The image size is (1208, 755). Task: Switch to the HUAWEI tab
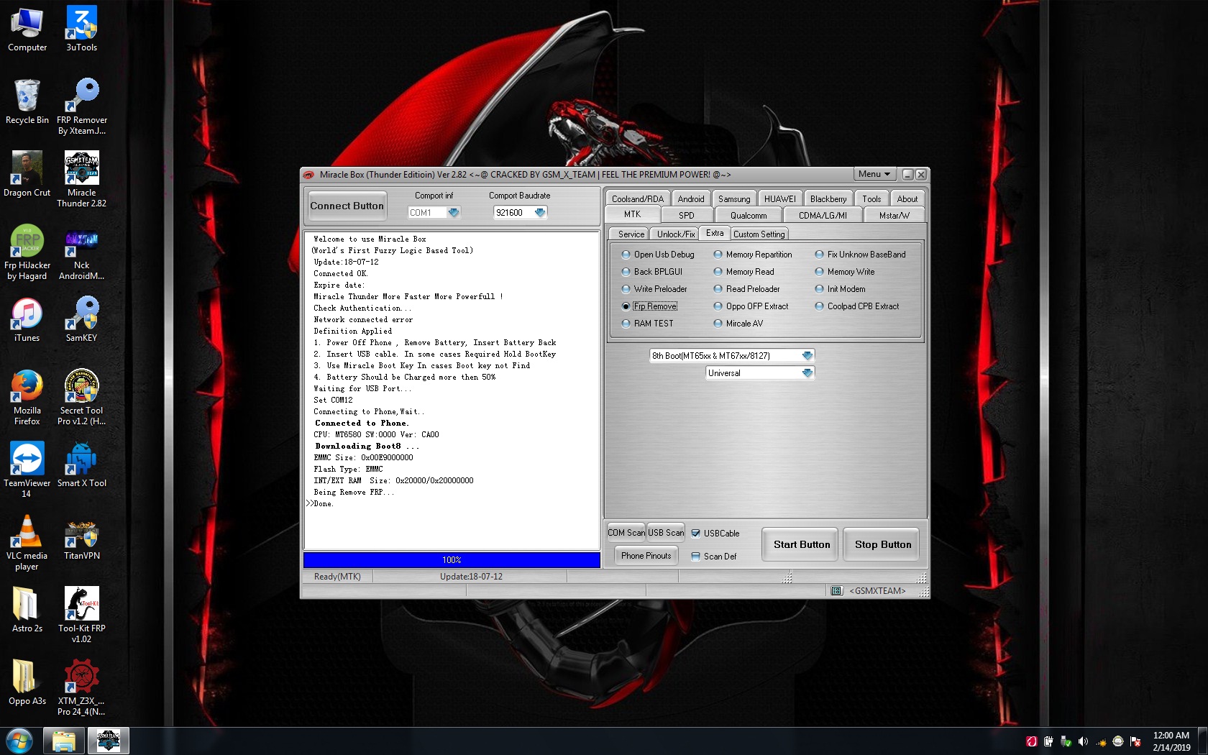pos(780,198)
